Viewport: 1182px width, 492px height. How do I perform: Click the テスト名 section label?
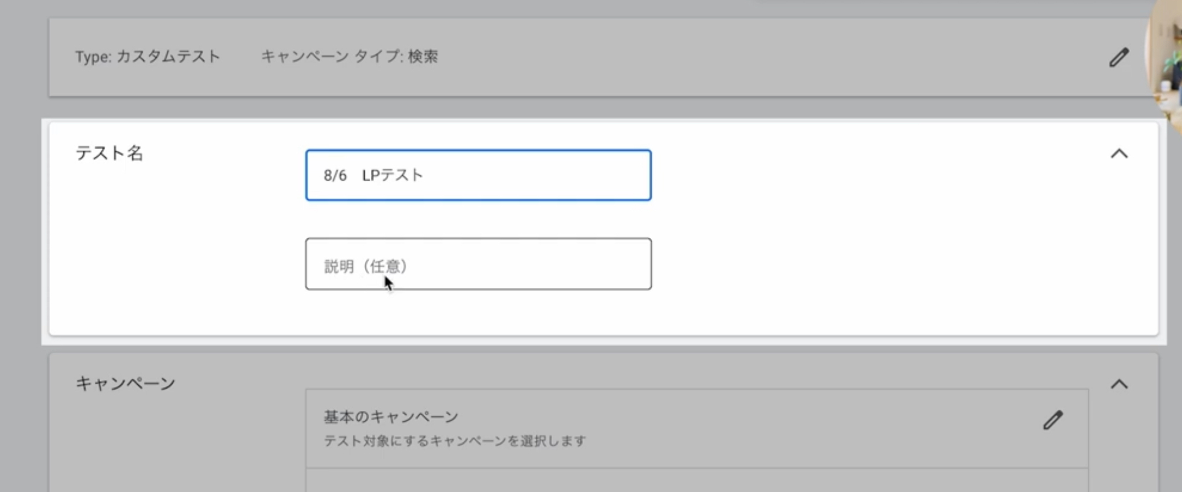click(x=109, y=153)
